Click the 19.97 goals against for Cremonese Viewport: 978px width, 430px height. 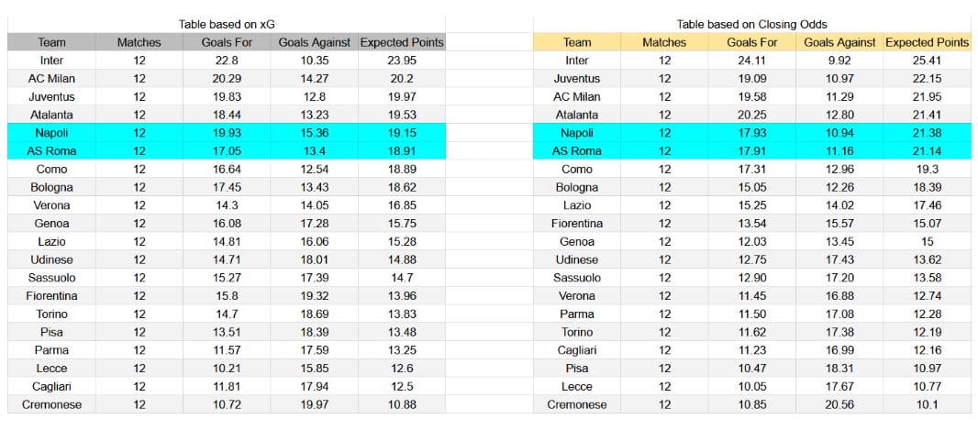(x=315, y=404)
